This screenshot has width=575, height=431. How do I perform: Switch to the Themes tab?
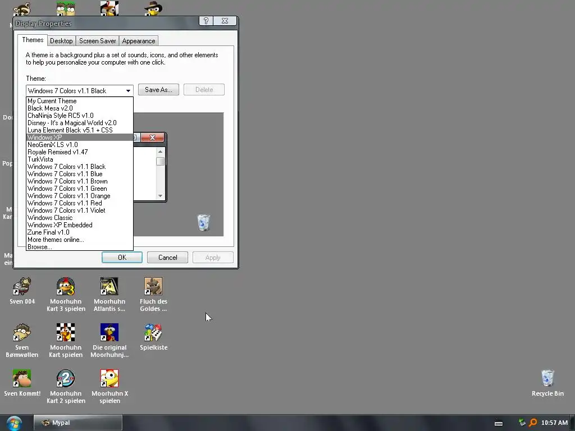click(x=33, y=40)
